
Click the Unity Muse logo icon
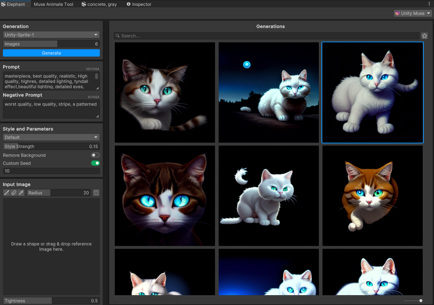(x=398, y=13)
